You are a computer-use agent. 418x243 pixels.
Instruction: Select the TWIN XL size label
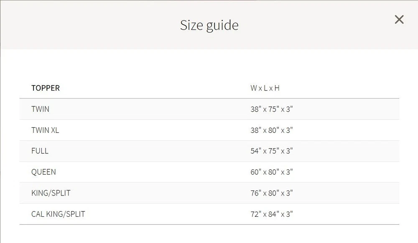click(x=45, y=130)
